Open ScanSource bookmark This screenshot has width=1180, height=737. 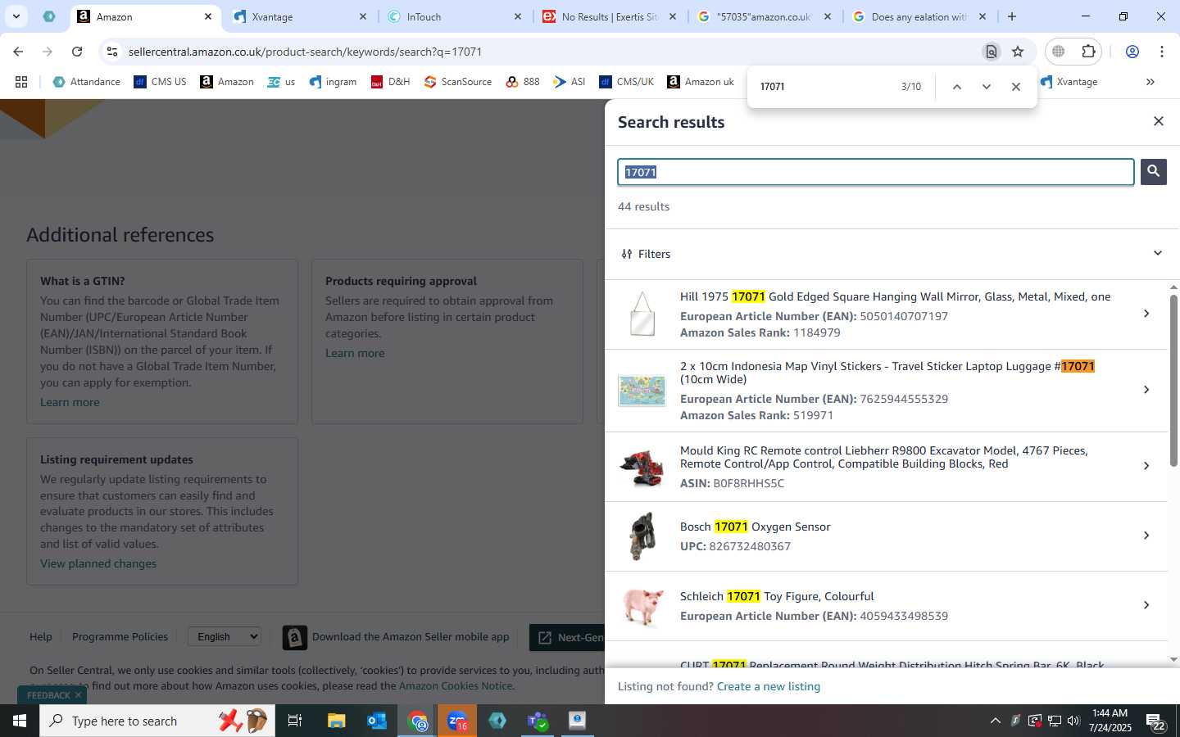click(458, 82)
